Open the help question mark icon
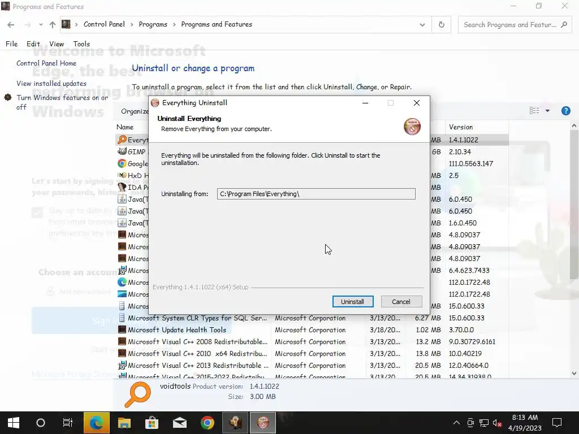Image resolution: width=579 pixels, height=434 pixels. tap(565, 111)
